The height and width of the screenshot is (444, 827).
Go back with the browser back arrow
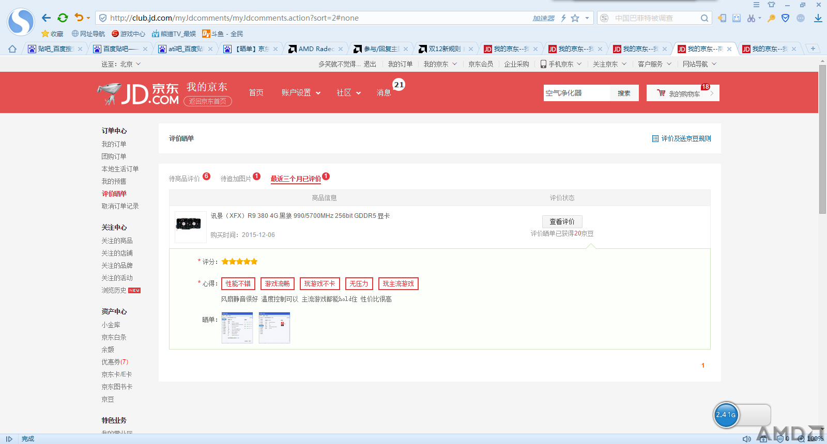coord(46,18)
